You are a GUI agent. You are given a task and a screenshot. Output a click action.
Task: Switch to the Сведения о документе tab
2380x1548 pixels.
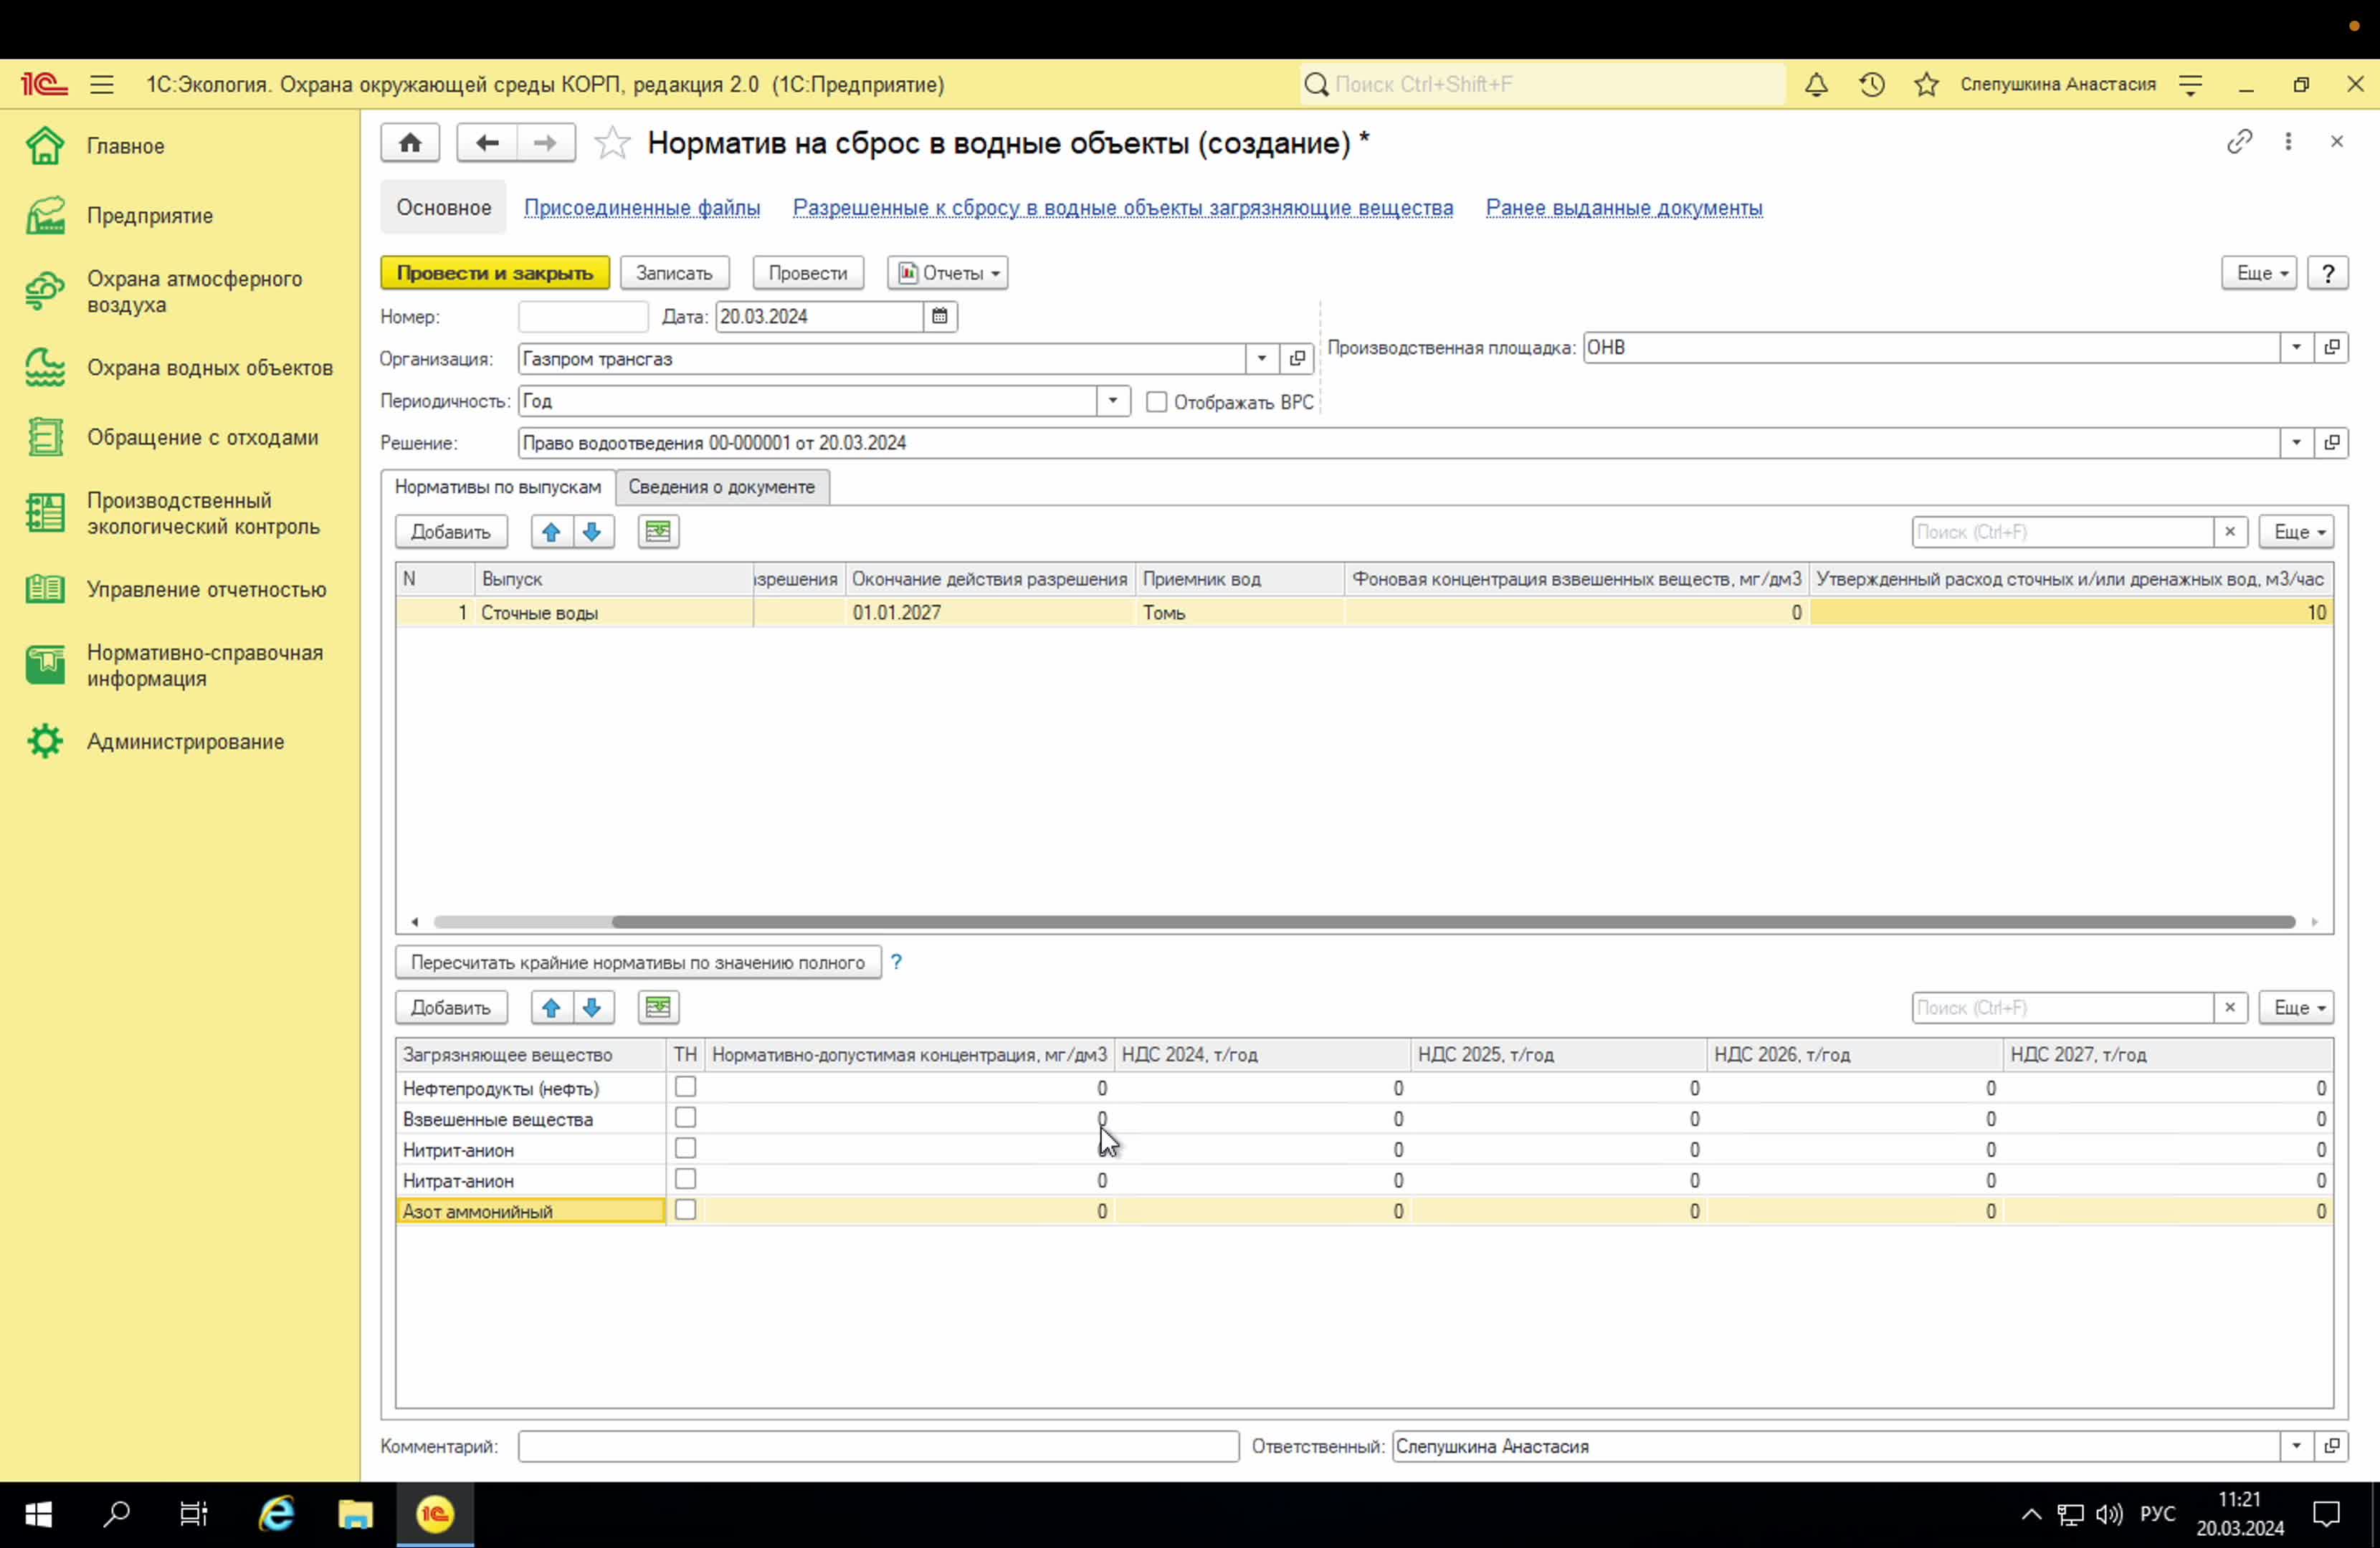tap(722, 487)
